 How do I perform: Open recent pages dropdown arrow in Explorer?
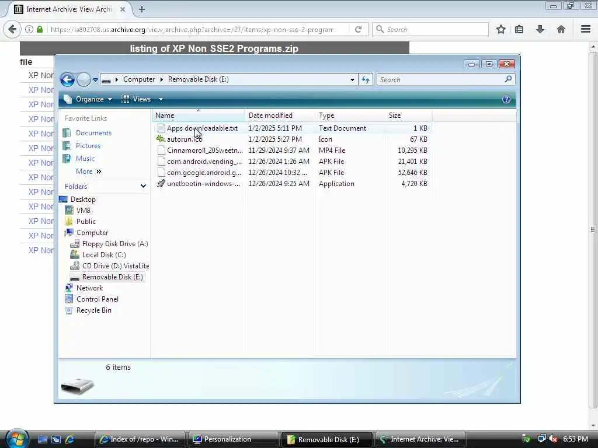tap(95, 80)
